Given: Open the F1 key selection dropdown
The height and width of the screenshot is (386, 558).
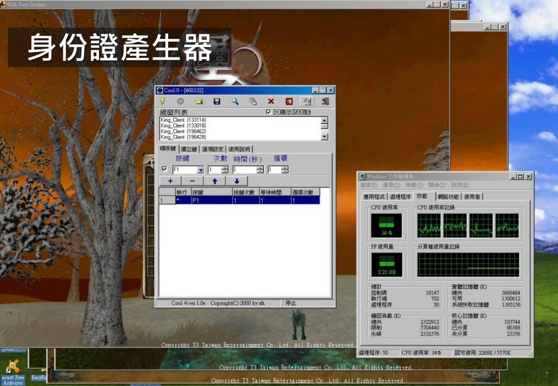Looking at the screenshot, I should (x=200, y=170).
